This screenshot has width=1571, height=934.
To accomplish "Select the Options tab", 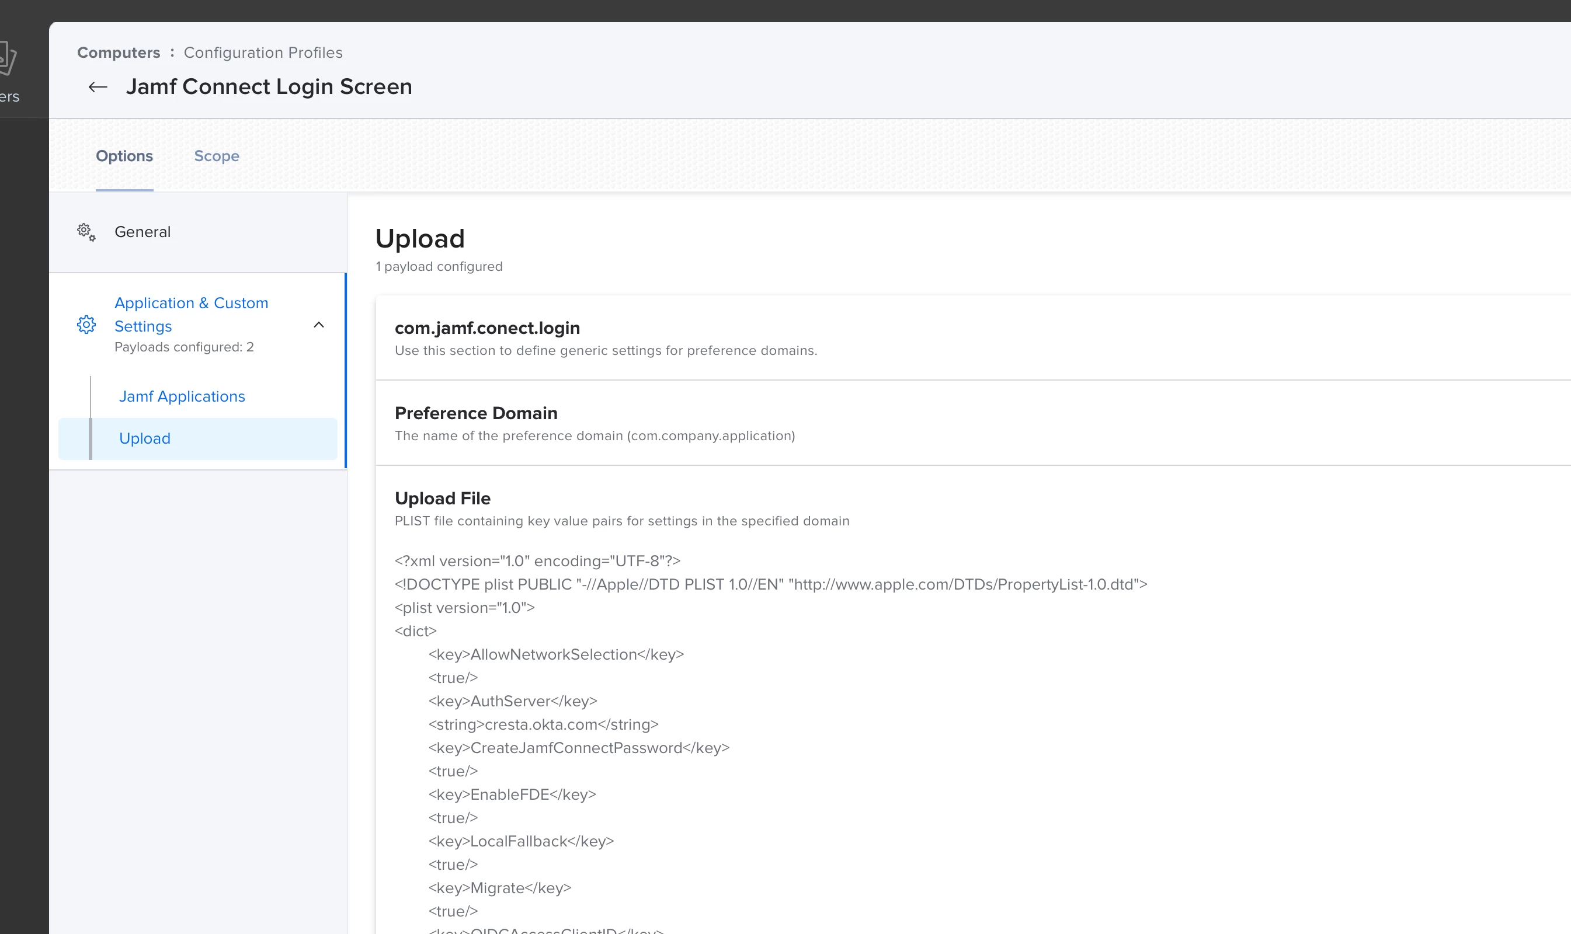I will click(x=124, y=156).
